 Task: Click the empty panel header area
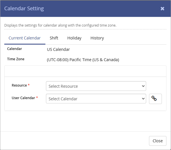85,71
